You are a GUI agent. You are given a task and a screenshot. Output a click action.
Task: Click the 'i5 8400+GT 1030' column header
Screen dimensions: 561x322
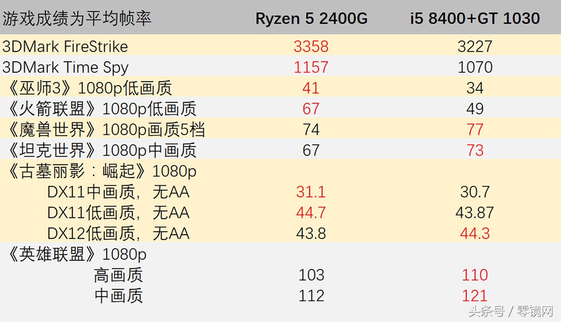click(475, 18)
